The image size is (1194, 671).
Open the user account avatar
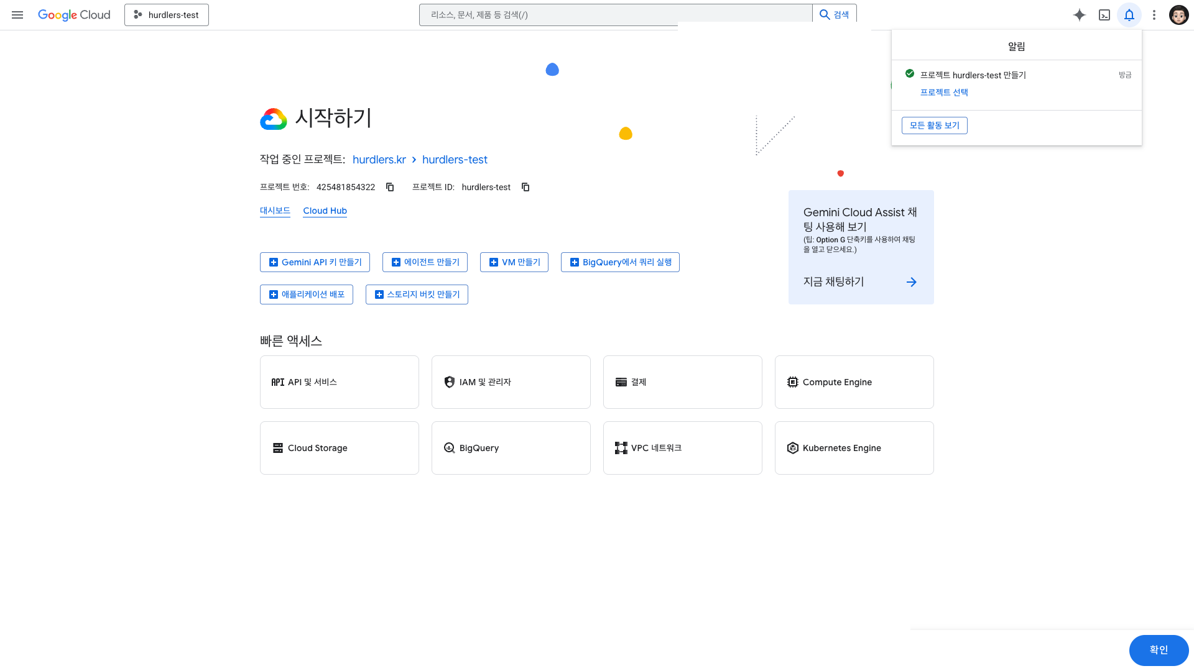coord(1178,15)
